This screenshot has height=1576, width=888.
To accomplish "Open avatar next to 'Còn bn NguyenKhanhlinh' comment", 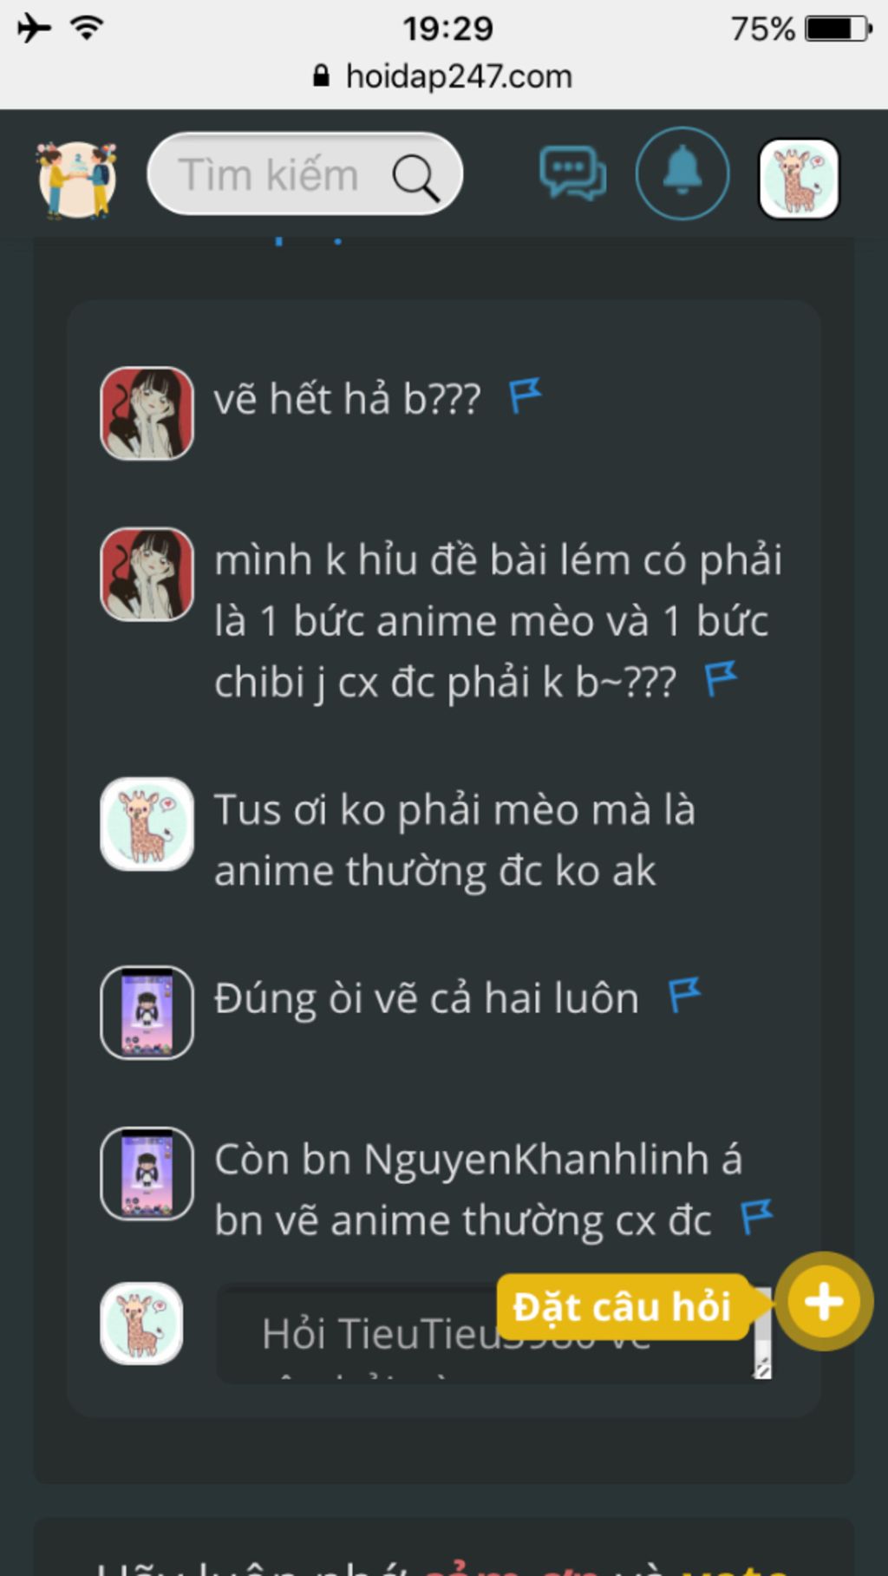I will (147, 1174).
